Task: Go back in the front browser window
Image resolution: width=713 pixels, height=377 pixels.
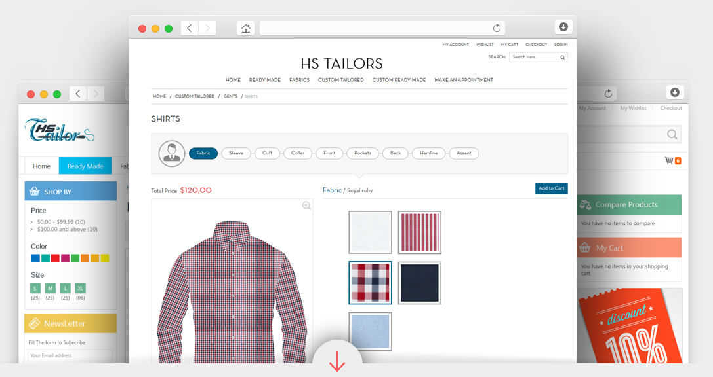Action: coord(189,28)
